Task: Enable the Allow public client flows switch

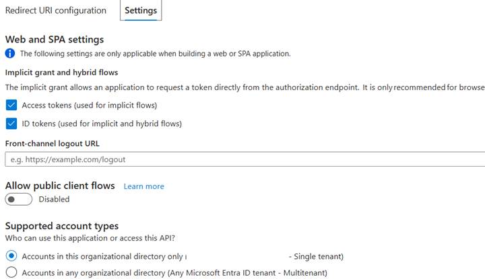Action: [x=18, y=199]
